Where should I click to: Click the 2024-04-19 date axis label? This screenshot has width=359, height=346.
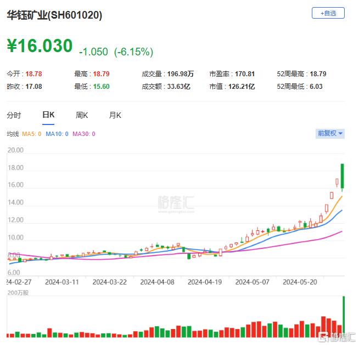(205, 282)
